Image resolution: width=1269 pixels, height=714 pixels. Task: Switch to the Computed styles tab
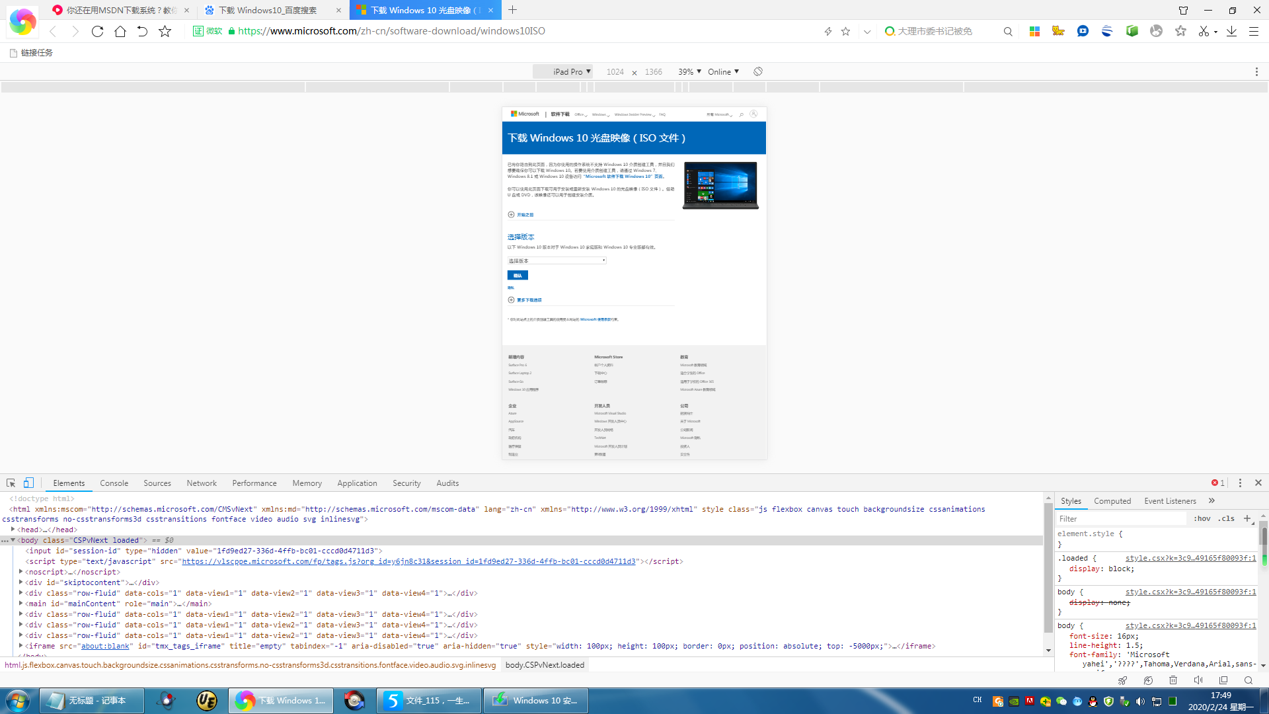tap(1112, 501)
